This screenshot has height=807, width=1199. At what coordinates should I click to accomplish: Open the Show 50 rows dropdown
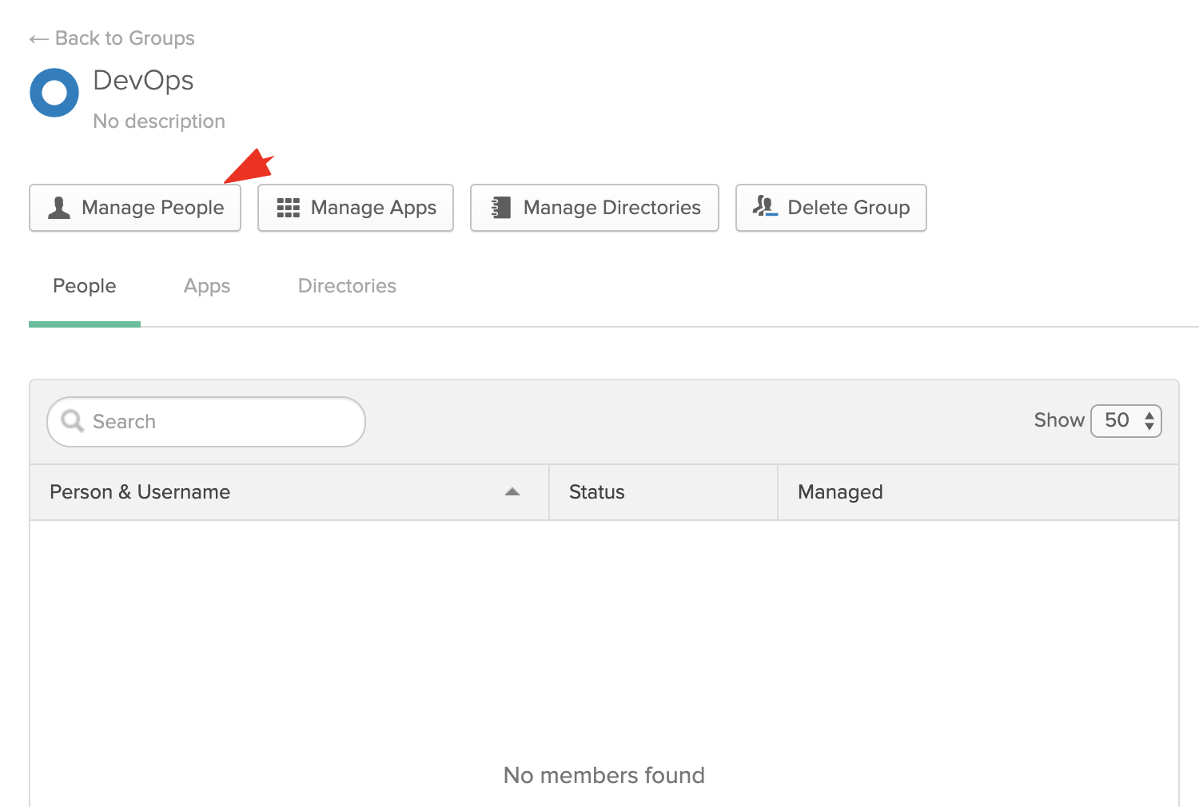coord(1125,421)
